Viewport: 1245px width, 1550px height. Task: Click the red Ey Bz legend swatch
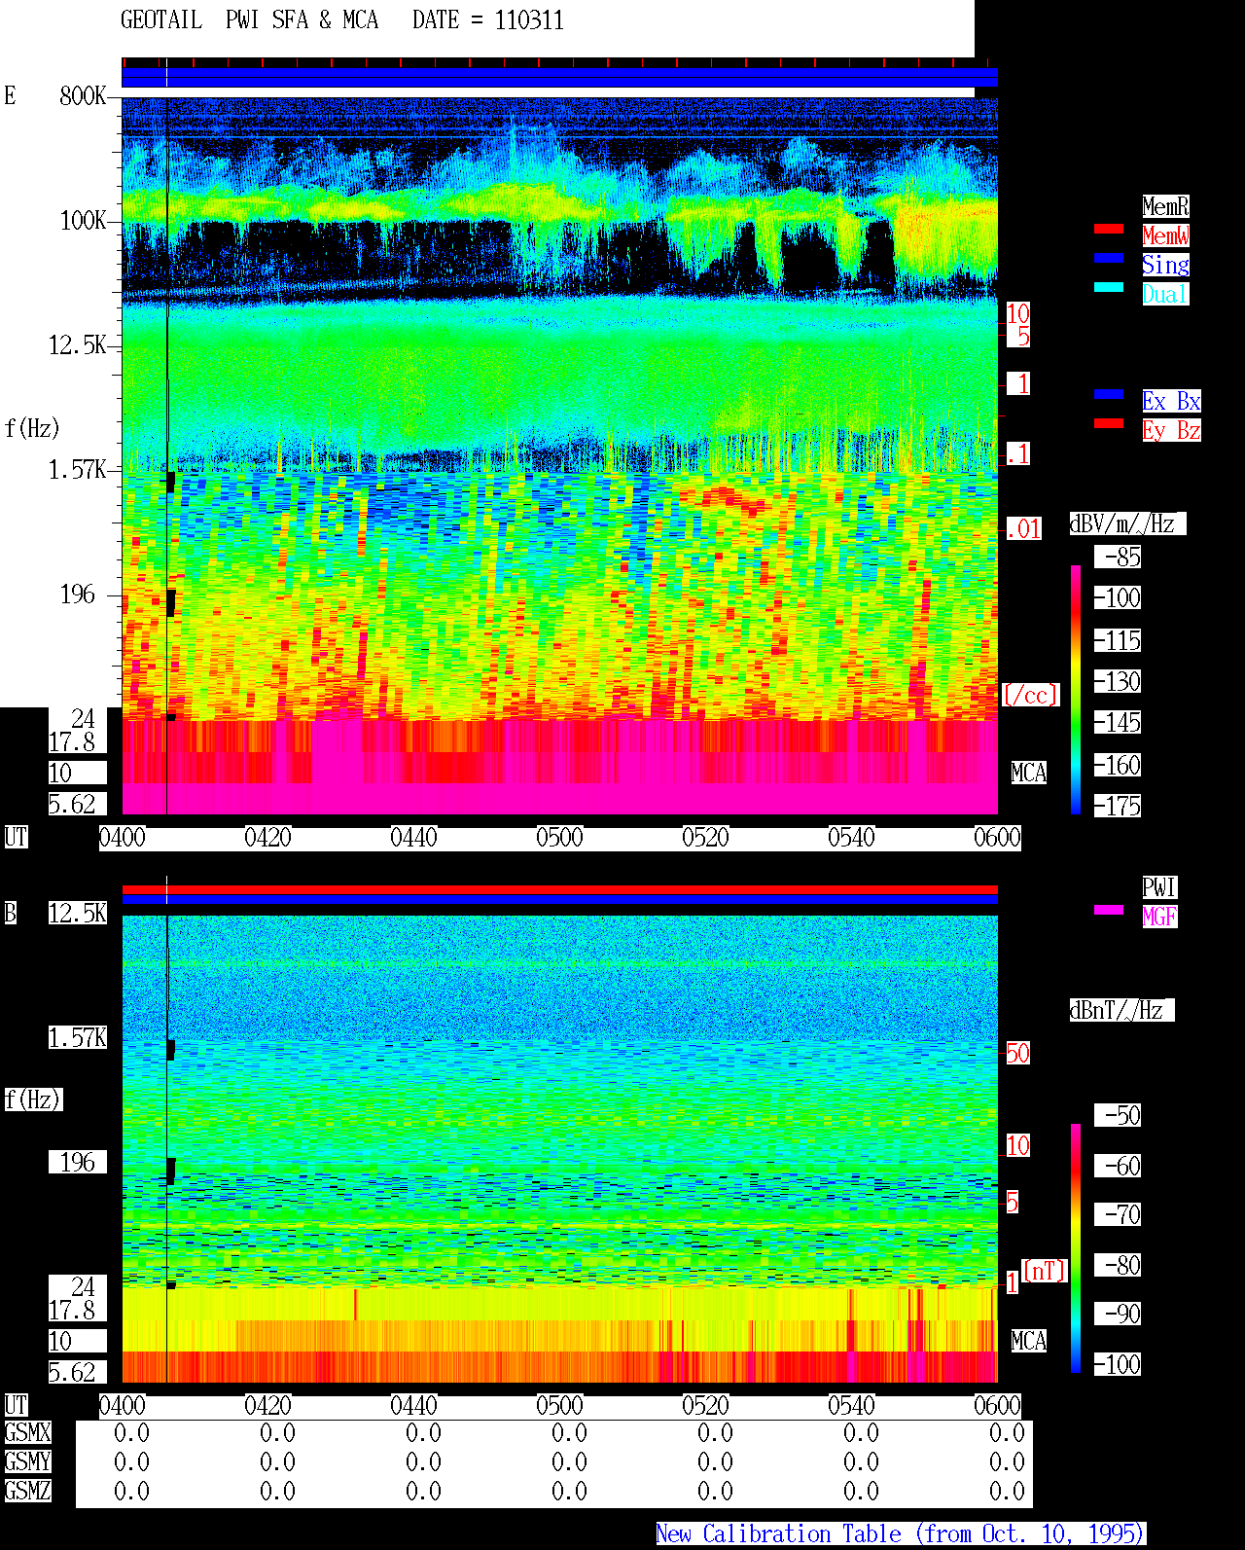point(1109,423)
